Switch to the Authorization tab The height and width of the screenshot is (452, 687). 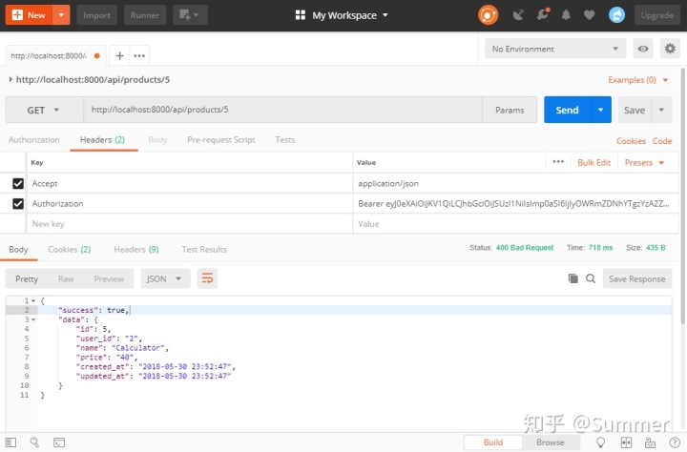33,140
